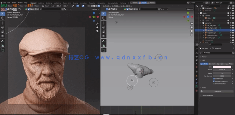The height and width of the screenshot is (115, 235).
Task: Toggle camera view in Top Orthographic viewport
Action: click(x=192, y=31)
